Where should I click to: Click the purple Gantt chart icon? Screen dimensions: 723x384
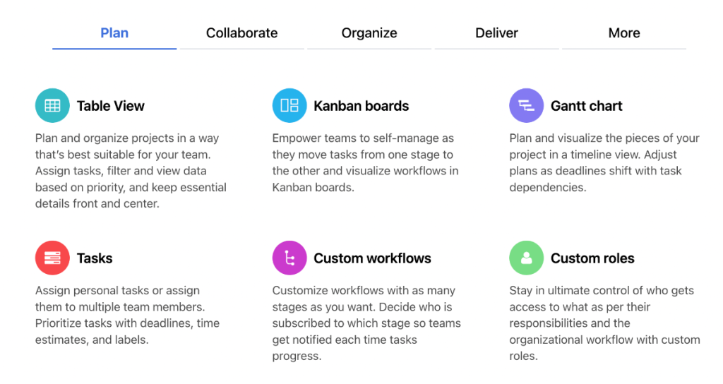coord(526,106)
